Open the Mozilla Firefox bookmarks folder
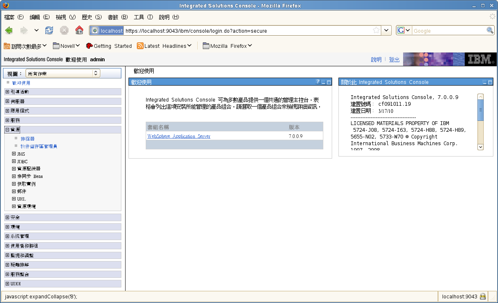Image resolution: width=498 pixels, height=303 pixels. (228, 46)
